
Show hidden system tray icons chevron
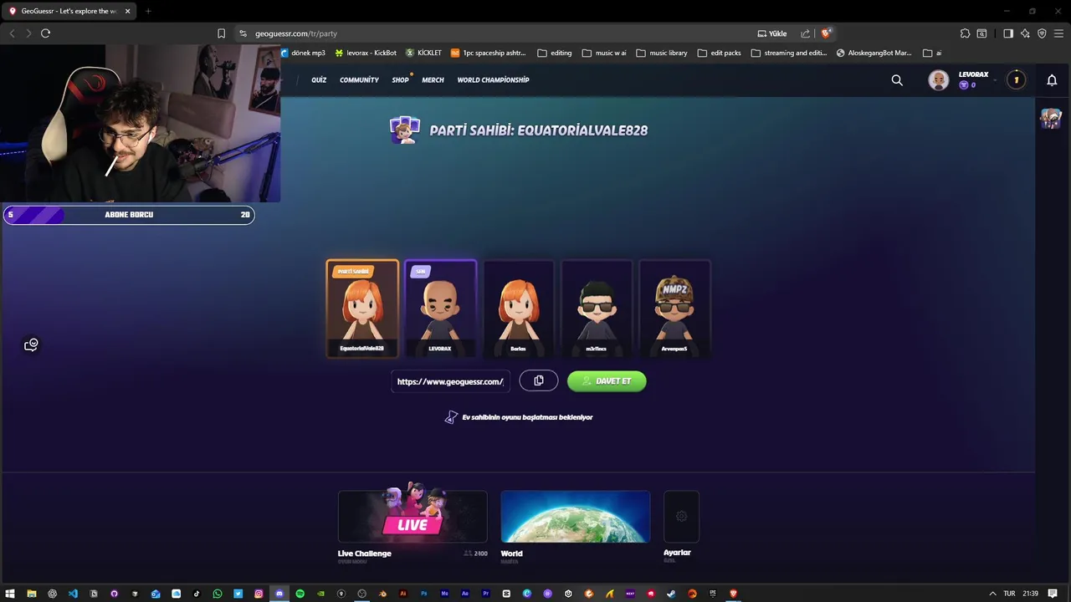pos(992,594)
